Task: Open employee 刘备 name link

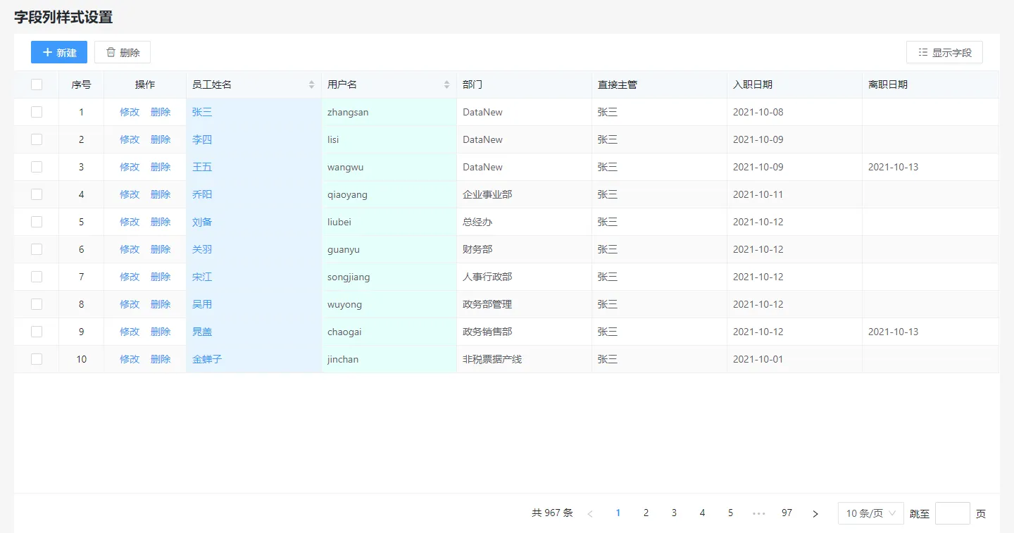Action: coord(202,222)
